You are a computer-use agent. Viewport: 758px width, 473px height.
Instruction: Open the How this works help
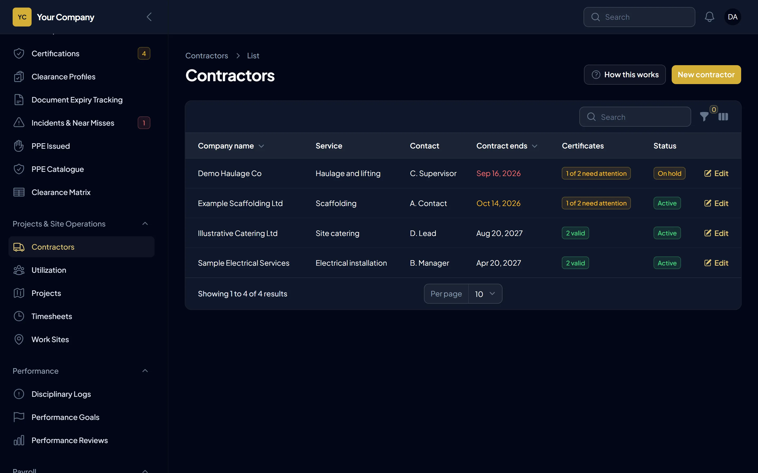click(x=625, y=75)
